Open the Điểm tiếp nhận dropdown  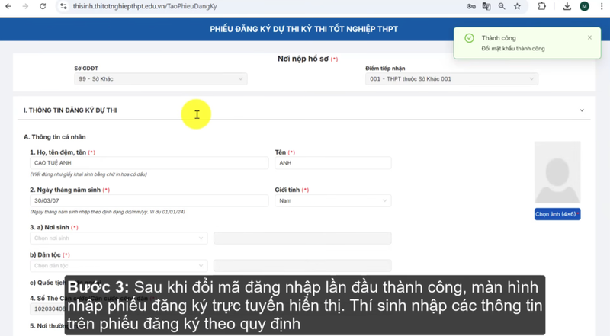coord(451,79)
